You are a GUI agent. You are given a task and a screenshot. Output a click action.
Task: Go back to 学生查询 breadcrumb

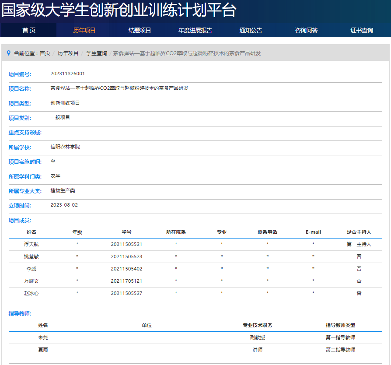[x=96, y=53]
